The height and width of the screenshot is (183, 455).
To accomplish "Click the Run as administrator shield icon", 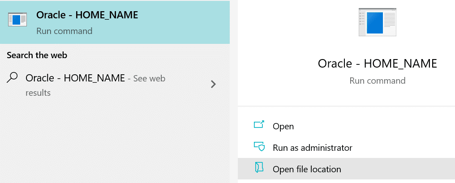I will point(259,146).
